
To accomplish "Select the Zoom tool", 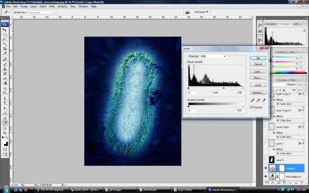I will pyautogui.click(x=5, y=133).
